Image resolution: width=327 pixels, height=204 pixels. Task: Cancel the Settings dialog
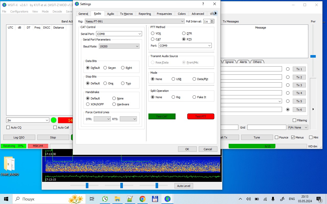208,149
